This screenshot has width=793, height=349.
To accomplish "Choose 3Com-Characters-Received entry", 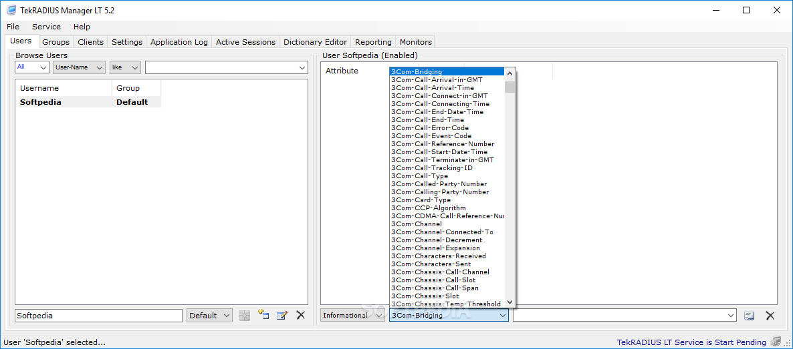I will tap(447, 256).
